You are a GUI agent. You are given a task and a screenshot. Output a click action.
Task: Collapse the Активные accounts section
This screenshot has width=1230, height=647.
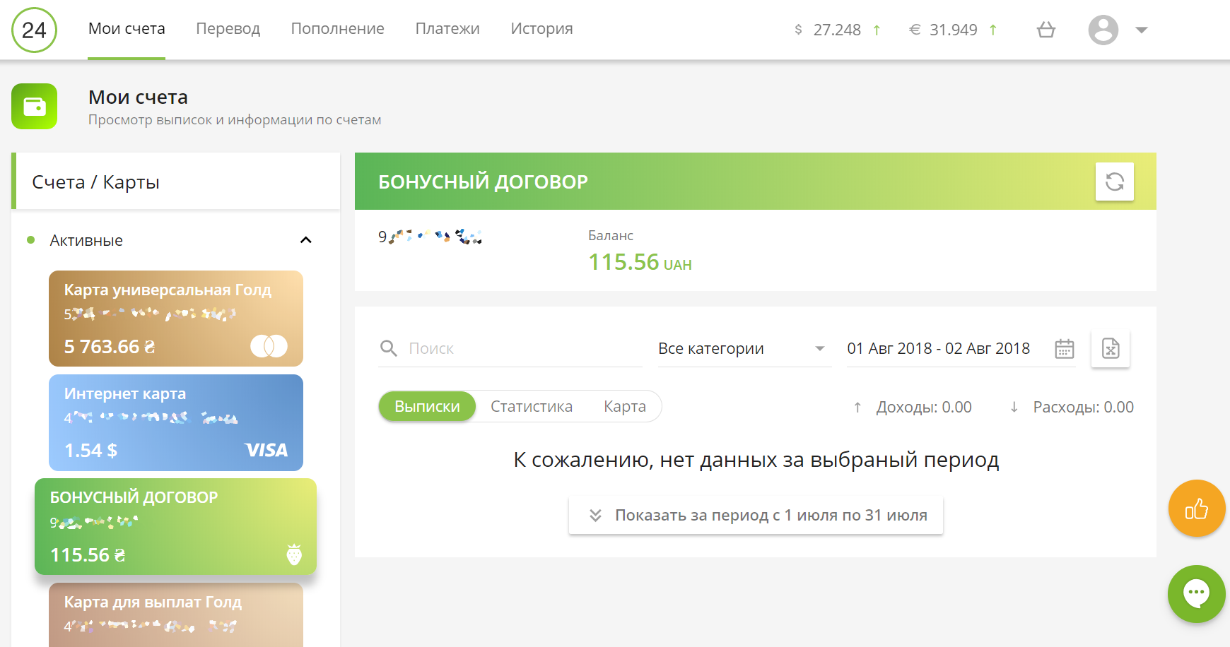(306, 240)
